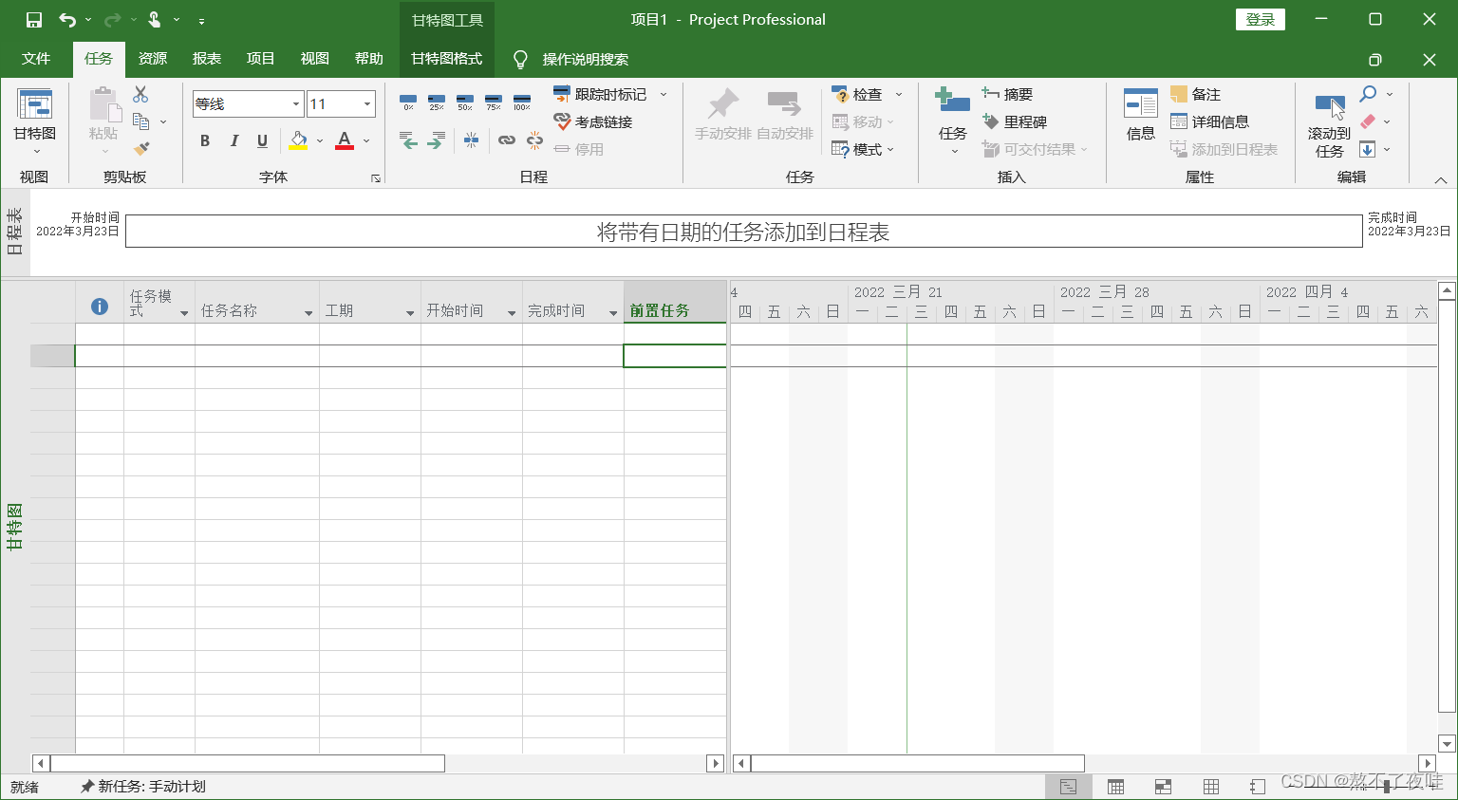
Task: Collapse the ribbon with the chevron
Action: tap(1440, 179)
